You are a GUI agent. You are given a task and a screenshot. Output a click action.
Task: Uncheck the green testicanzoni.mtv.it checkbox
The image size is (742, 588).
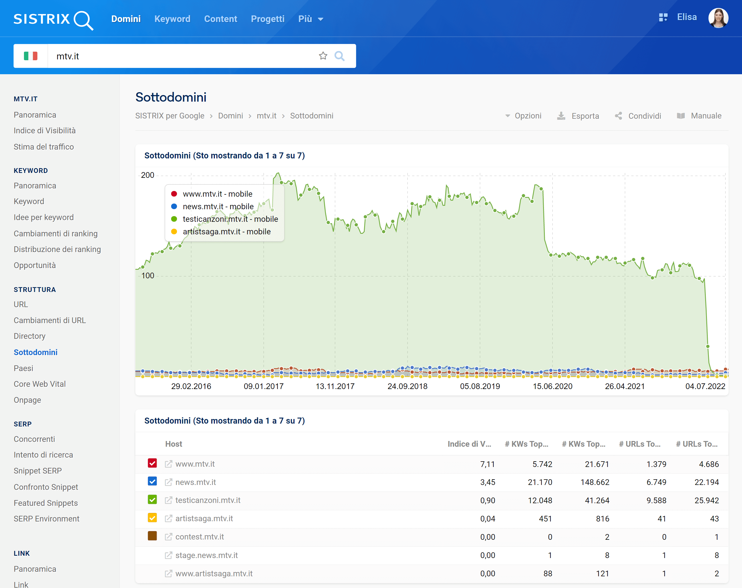click(152, 500)
